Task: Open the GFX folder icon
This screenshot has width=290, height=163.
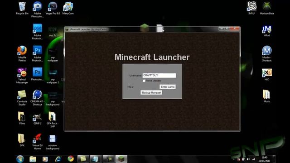Action: pyautogui.click(x=22, y=140)
